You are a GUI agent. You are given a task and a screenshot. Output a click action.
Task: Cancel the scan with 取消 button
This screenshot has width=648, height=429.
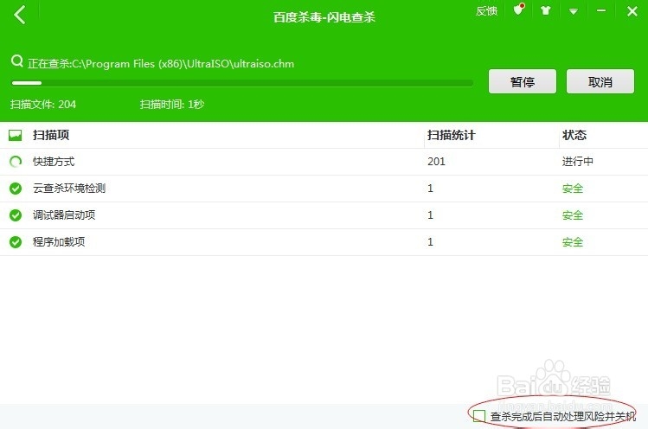(600, 81)
